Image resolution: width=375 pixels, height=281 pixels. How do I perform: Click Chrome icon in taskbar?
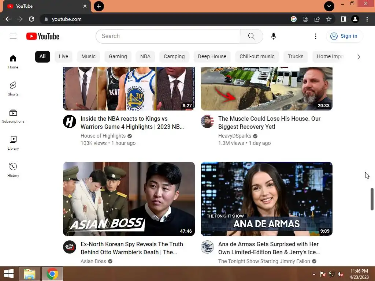52,274
